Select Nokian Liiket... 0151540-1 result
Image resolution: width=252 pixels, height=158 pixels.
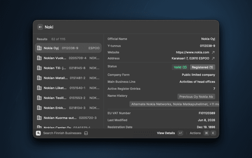pyautogui.click(x=68, y=88)
